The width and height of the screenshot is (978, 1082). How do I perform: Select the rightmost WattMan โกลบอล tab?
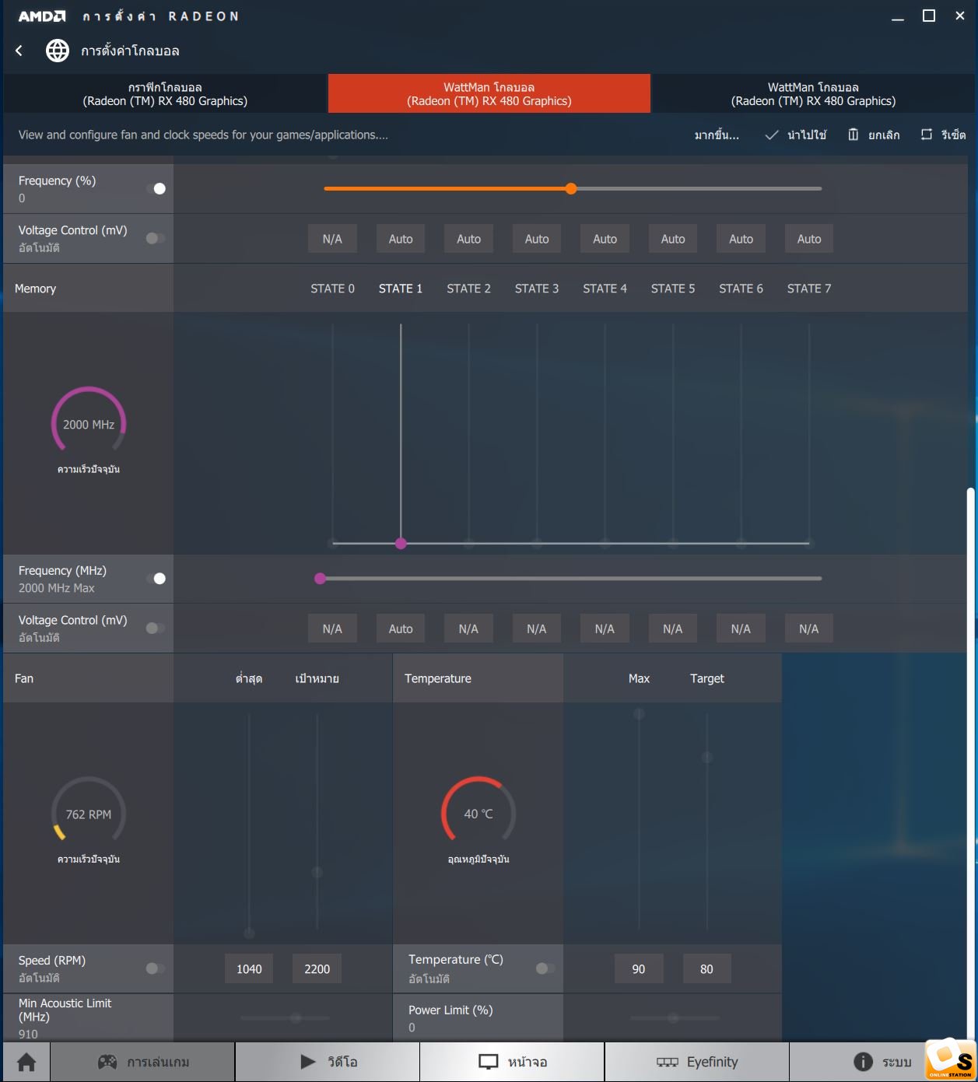(813, 93)
